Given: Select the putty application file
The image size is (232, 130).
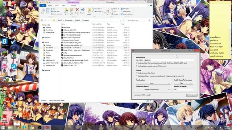Looking at the screenshot, I should [x=95, y=53].
